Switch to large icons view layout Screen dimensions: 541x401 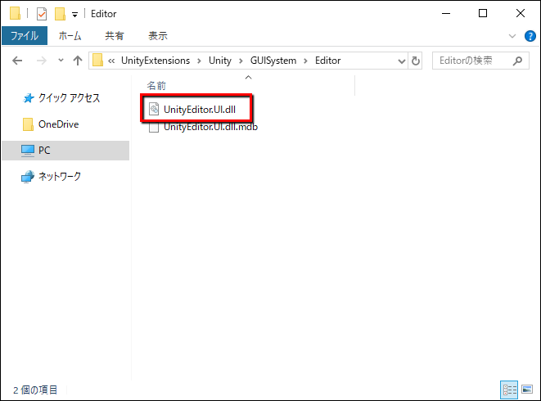click(527, 390)
